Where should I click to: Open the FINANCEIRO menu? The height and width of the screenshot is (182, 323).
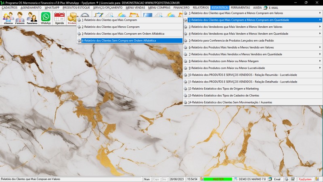tap(181, 8)
